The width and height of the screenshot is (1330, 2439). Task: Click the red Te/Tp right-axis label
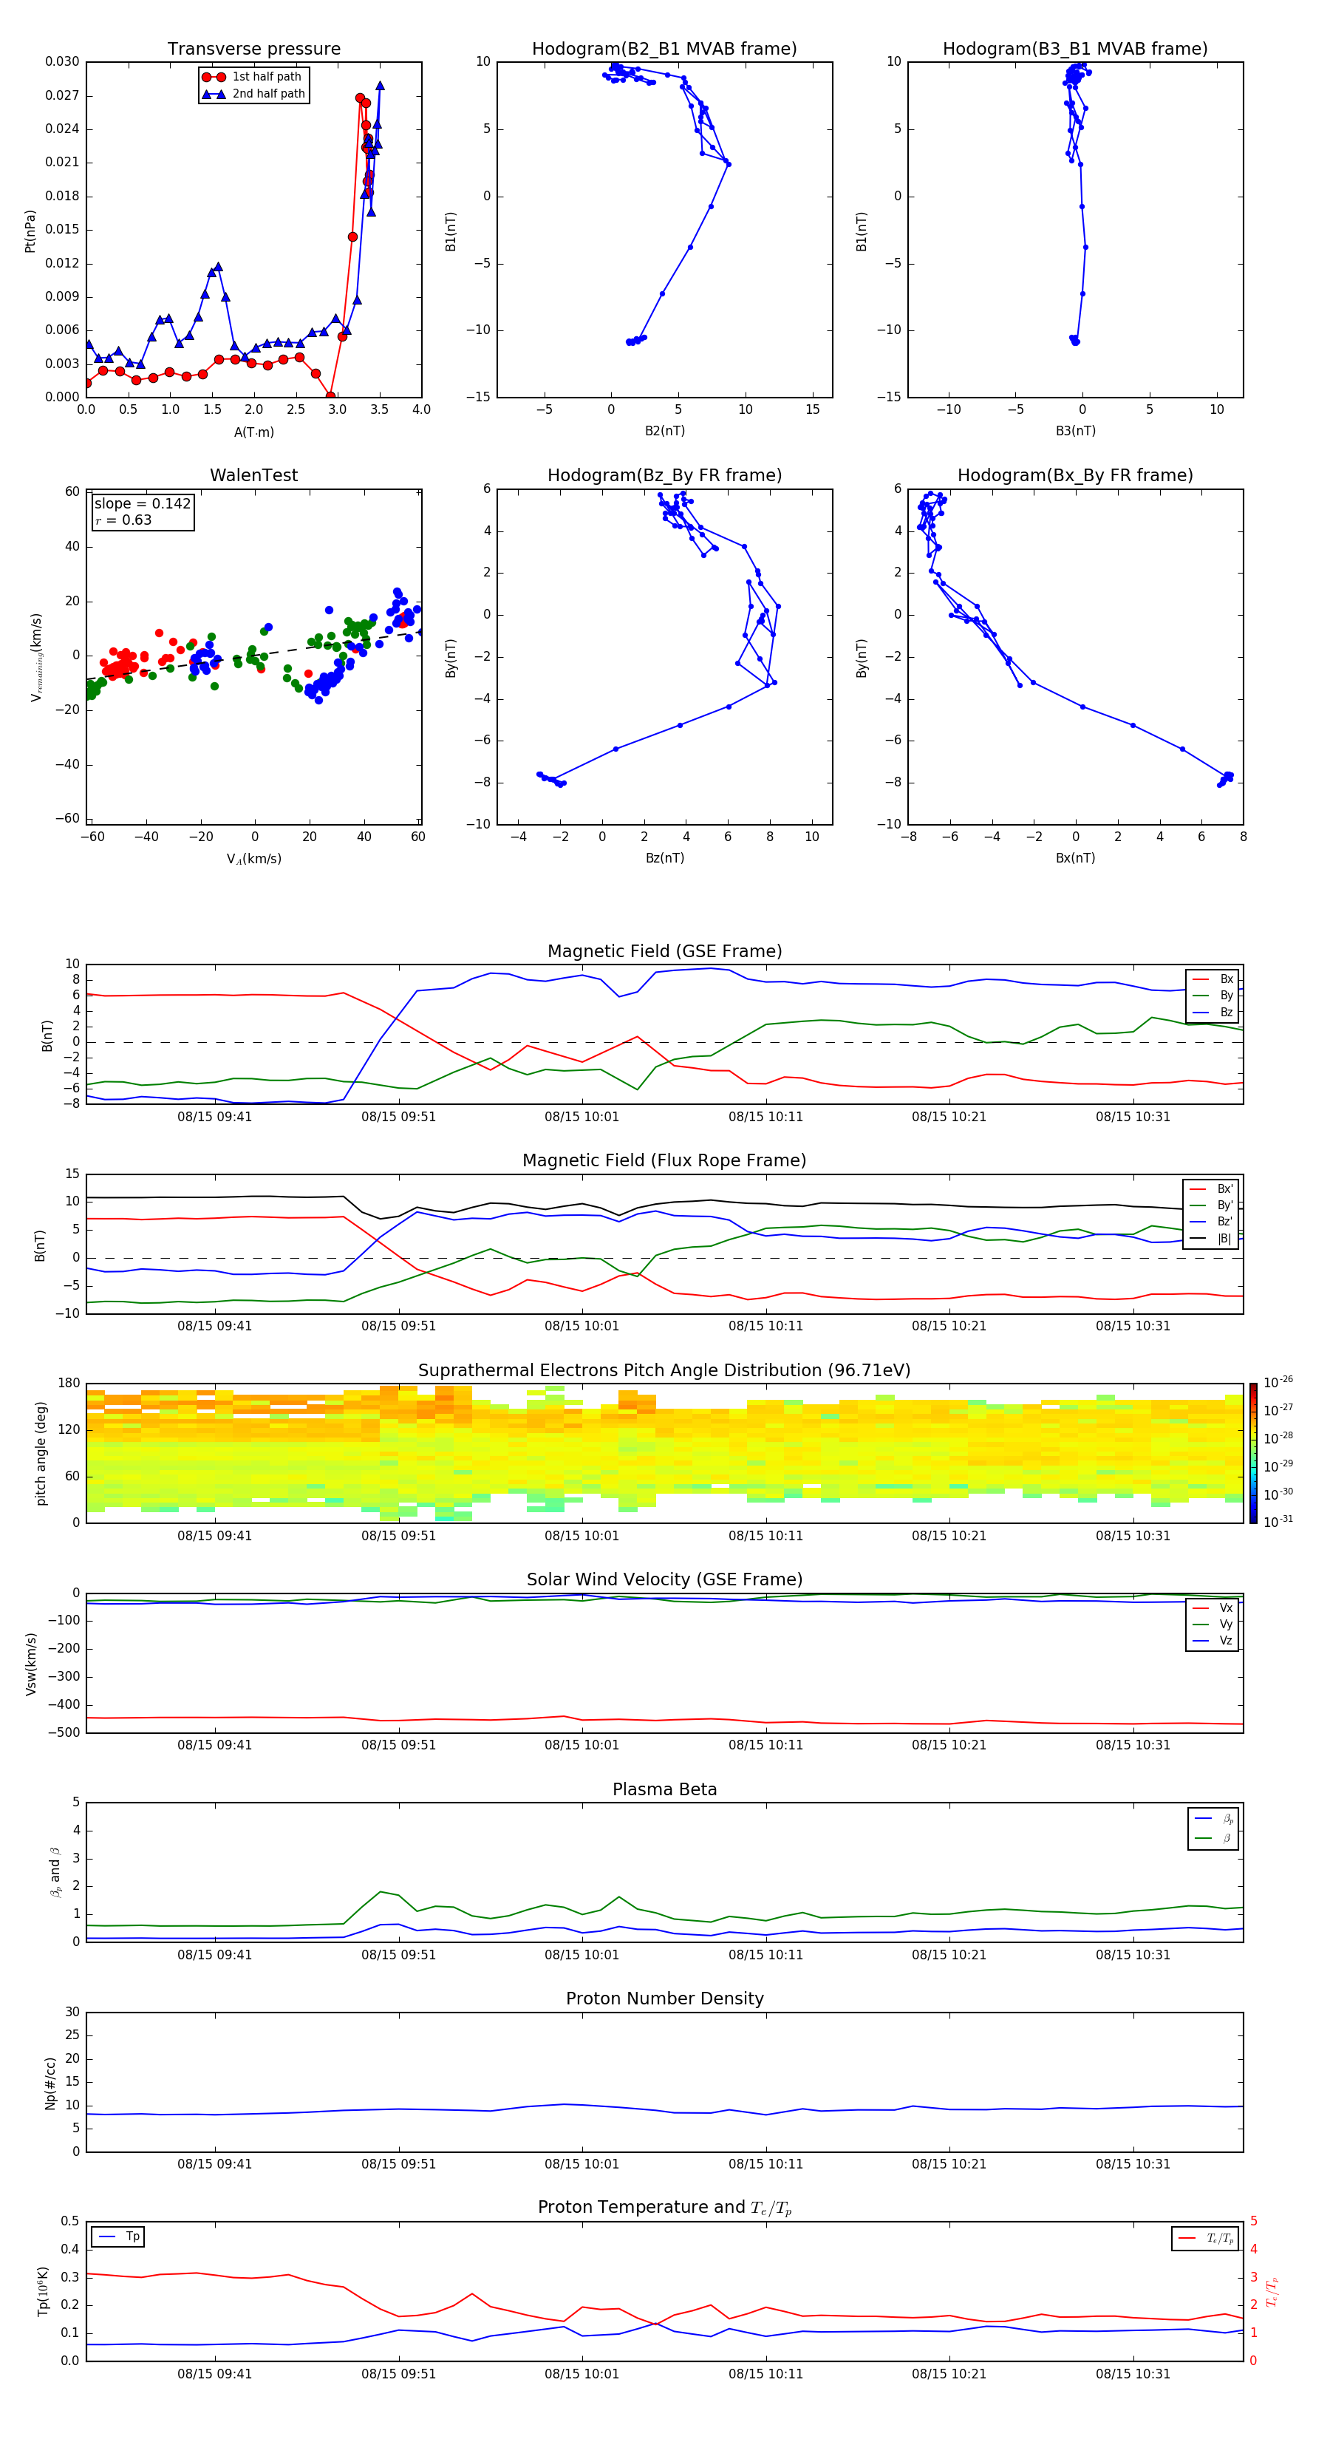point(1273,2291)
